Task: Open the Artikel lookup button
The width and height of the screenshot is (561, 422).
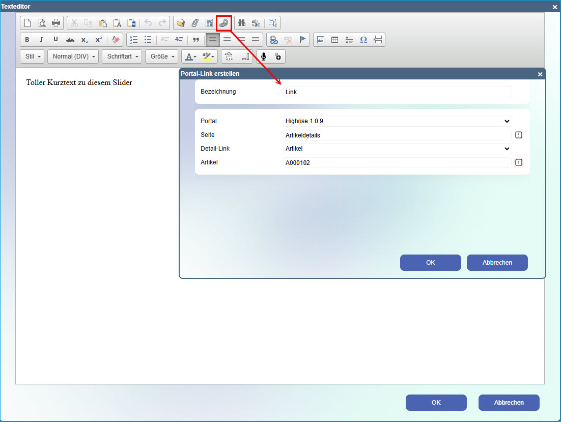Action: (519, 162)
